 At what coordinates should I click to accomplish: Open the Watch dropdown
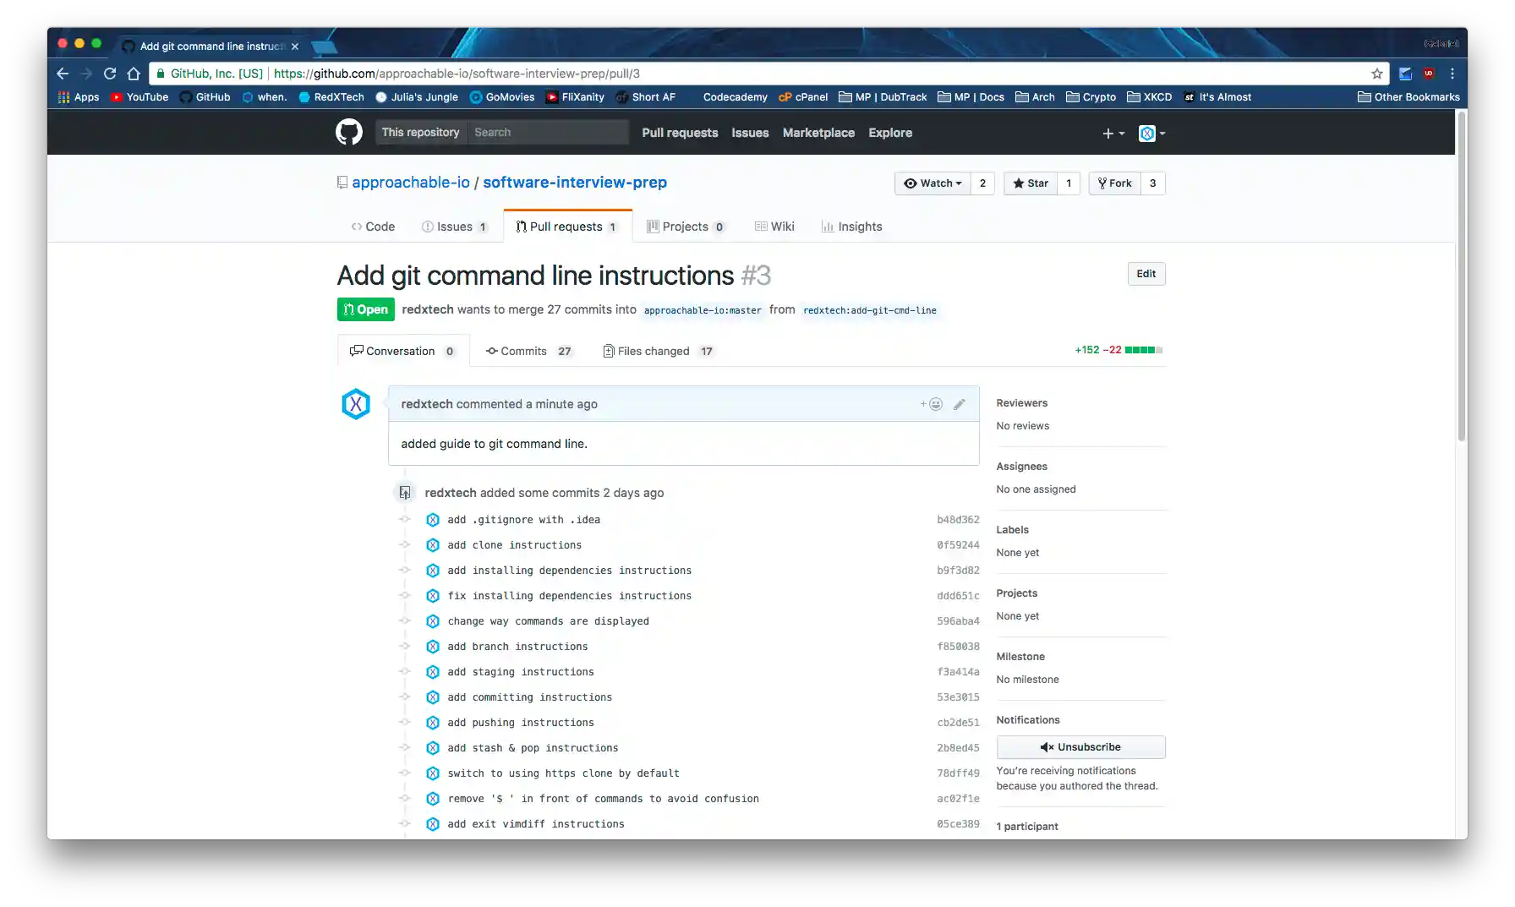tap(933, 183)
